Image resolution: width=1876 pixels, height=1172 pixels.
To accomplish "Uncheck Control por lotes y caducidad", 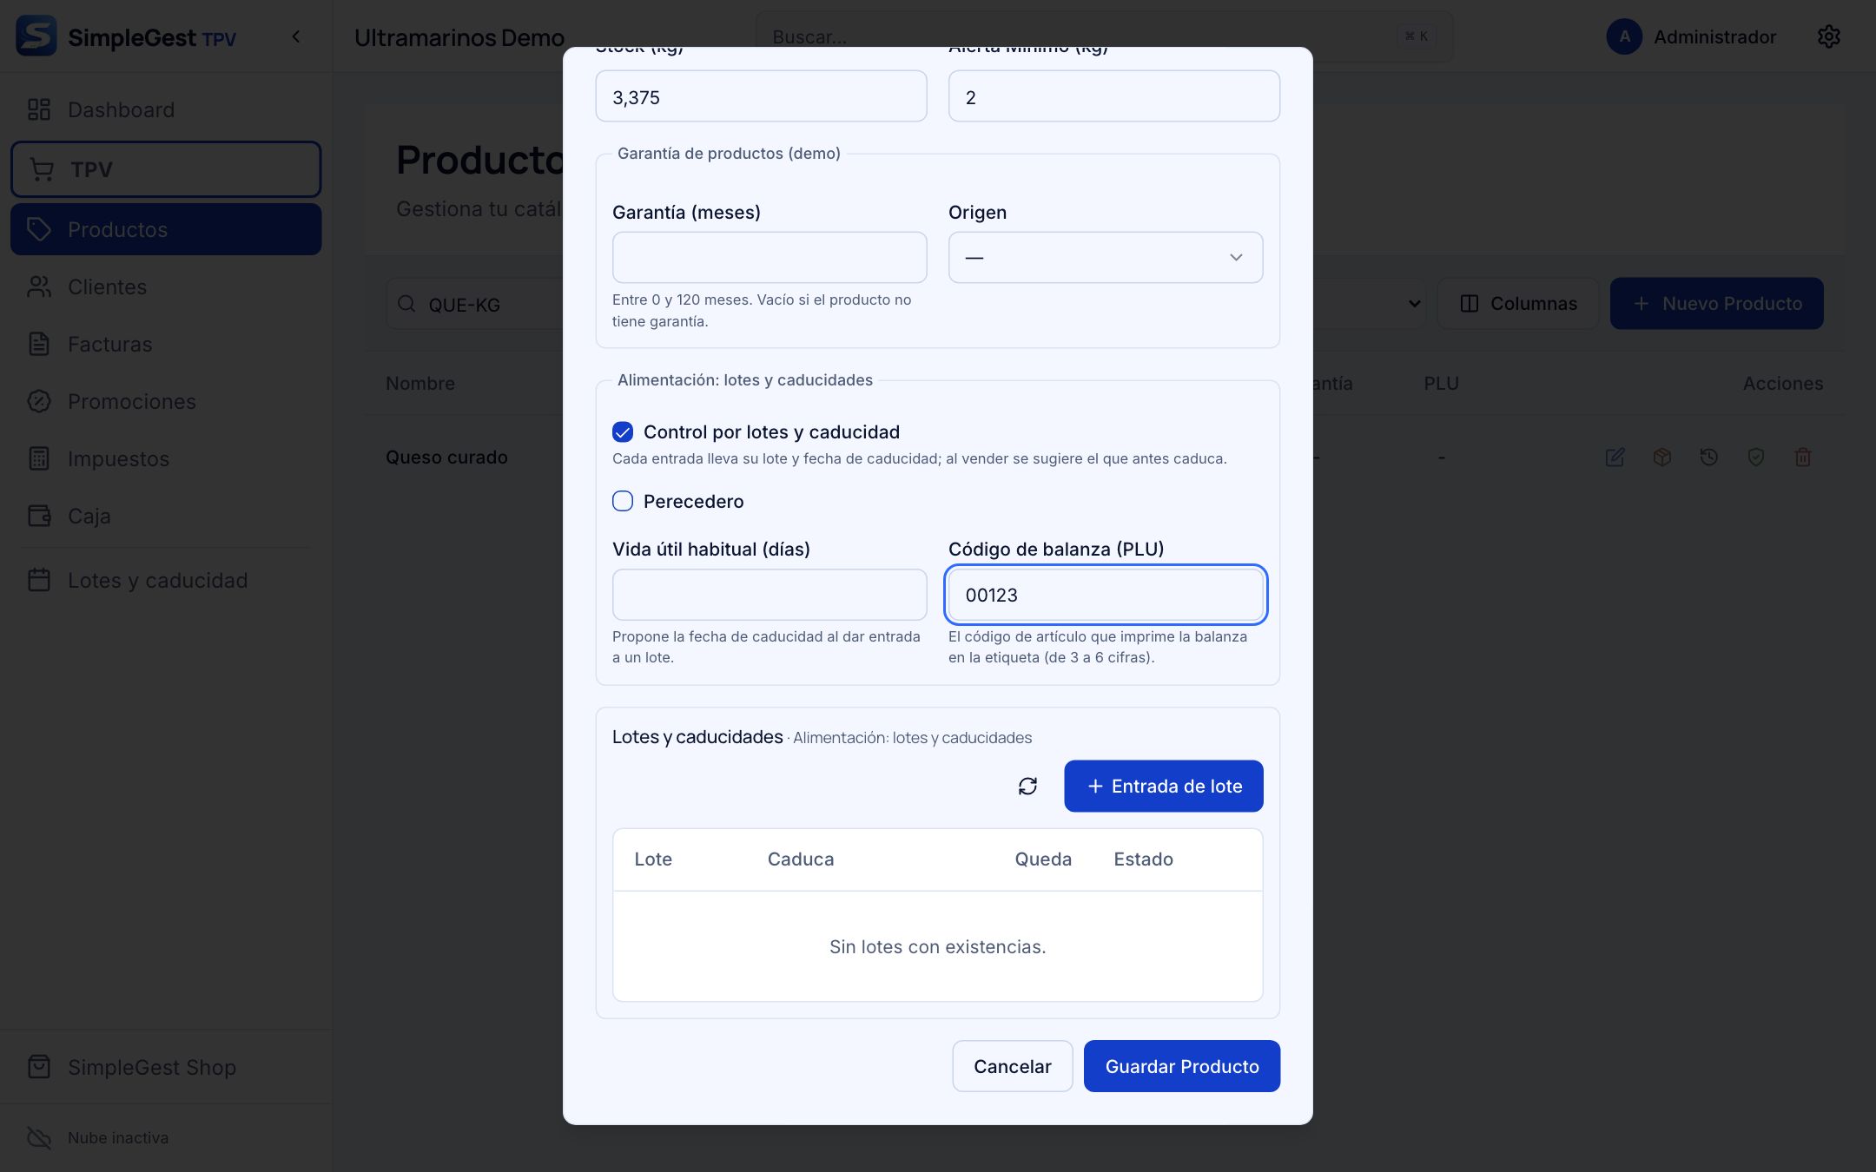I will [x=623, y=432].
